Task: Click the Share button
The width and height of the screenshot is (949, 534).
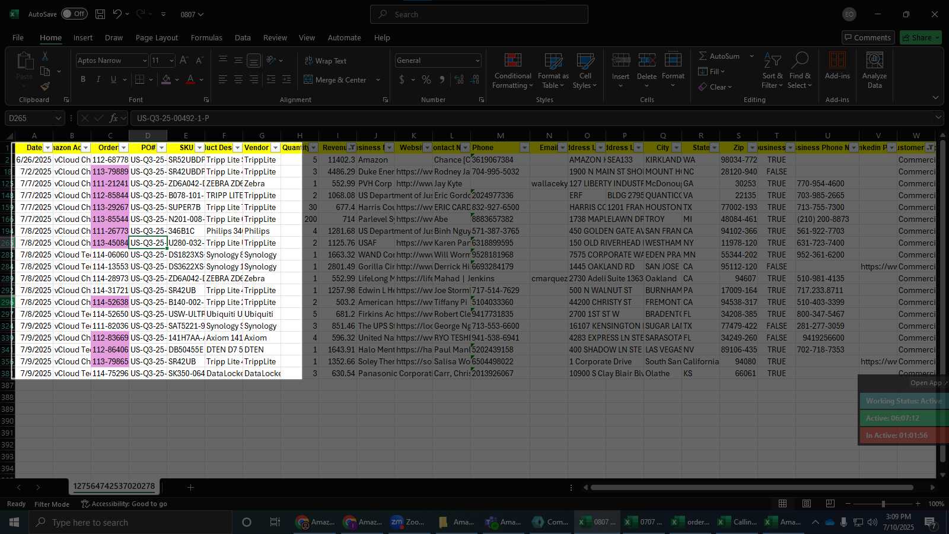Action: pos(921,37)
